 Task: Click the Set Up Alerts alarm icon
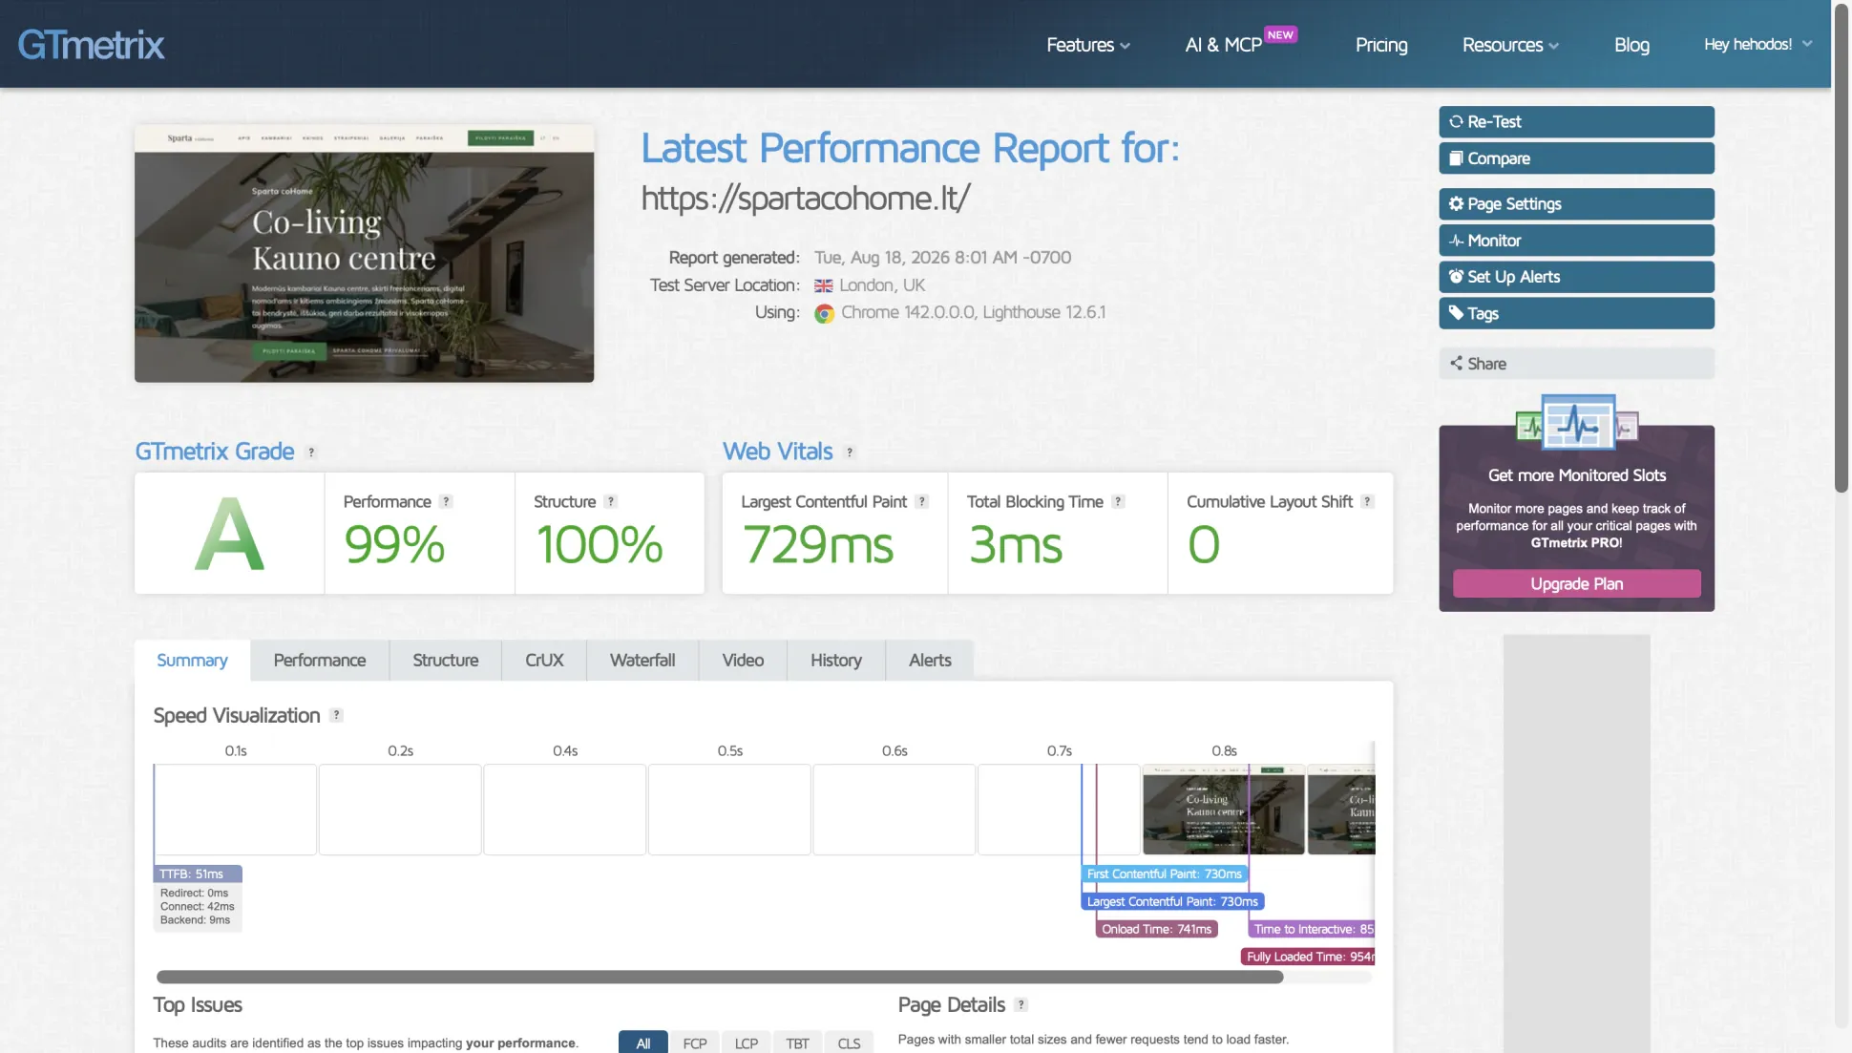[1456, 277]
